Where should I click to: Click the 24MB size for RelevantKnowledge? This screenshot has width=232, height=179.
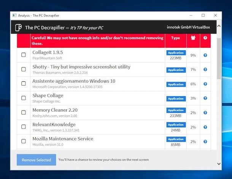pyautogui.click(x=176, y=130)
